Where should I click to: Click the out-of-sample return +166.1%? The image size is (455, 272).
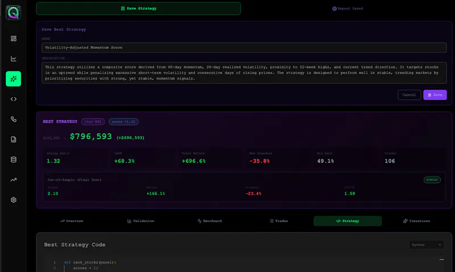tap(155, 194)
